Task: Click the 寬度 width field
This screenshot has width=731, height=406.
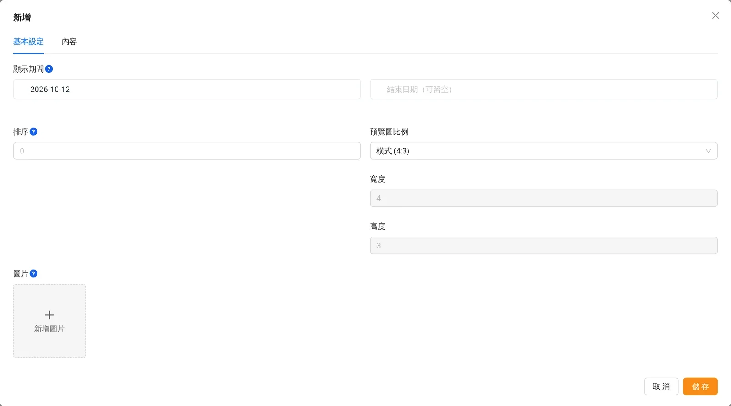Action: [x=544, y=198]
